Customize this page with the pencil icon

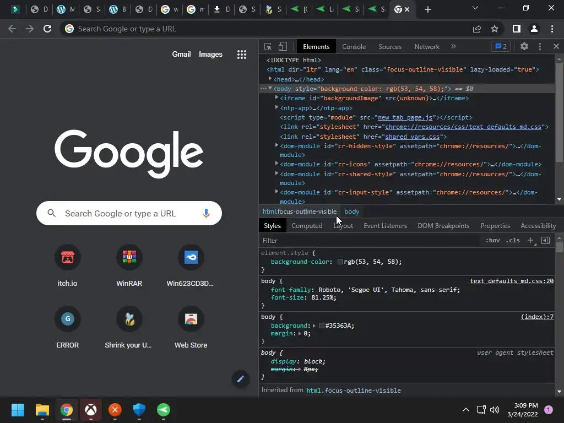pyautogui.click(x=241, y=379)
